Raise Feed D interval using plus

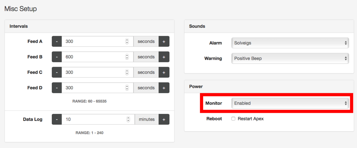pyautogui.click(x=164, y=88)
